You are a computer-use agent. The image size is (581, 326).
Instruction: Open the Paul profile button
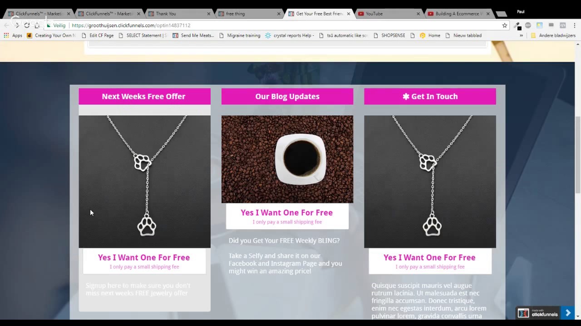(x=521, y=12)
